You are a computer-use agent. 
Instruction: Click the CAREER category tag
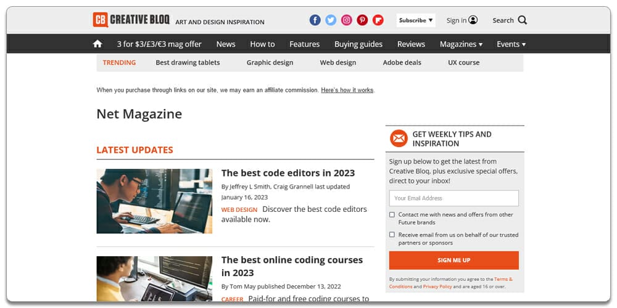pyautogui.click(x=232, y=299)
